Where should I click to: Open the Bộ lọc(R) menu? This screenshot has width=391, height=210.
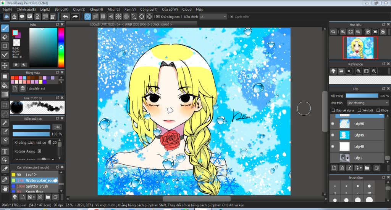[61, 9]
